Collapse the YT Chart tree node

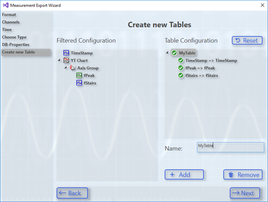59,60
